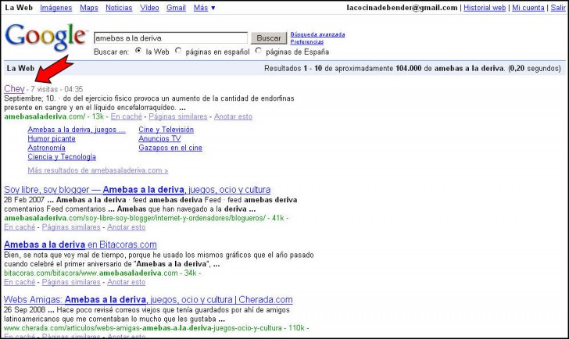Expand 'Más resultados de amebasaladeriva.com'
The height and width of the screenshot is (339, 569).
98,170
